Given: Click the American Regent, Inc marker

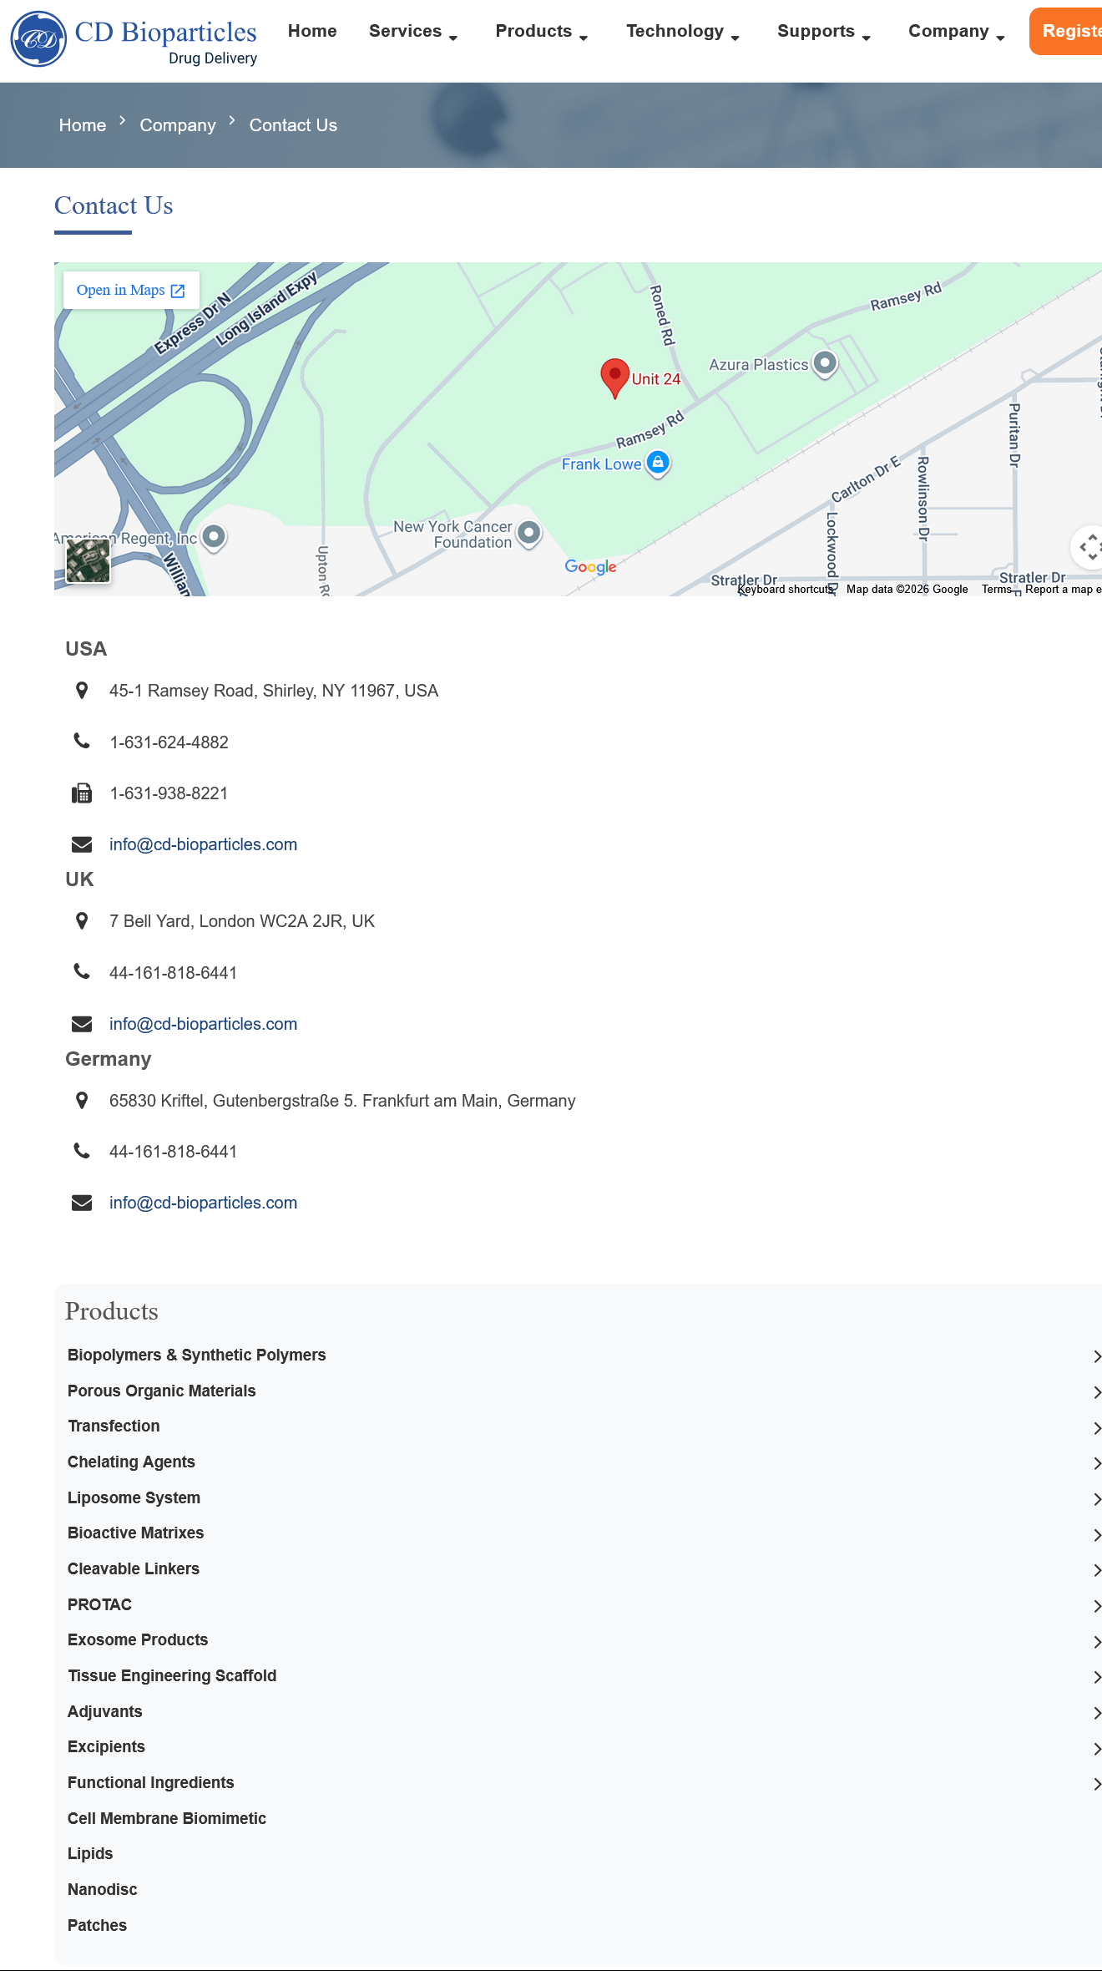Looking at the screenshot, I should point(214,537).
